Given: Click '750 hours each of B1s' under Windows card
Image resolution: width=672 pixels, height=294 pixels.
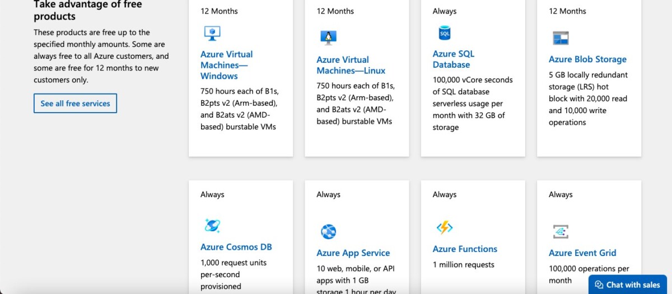Looking at the screenshot, I should pyautogui.click(x=240, y=109).
